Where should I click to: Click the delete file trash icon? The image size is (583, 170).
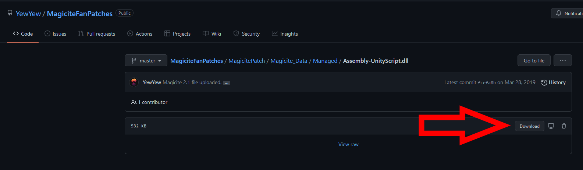coord(564,126)
